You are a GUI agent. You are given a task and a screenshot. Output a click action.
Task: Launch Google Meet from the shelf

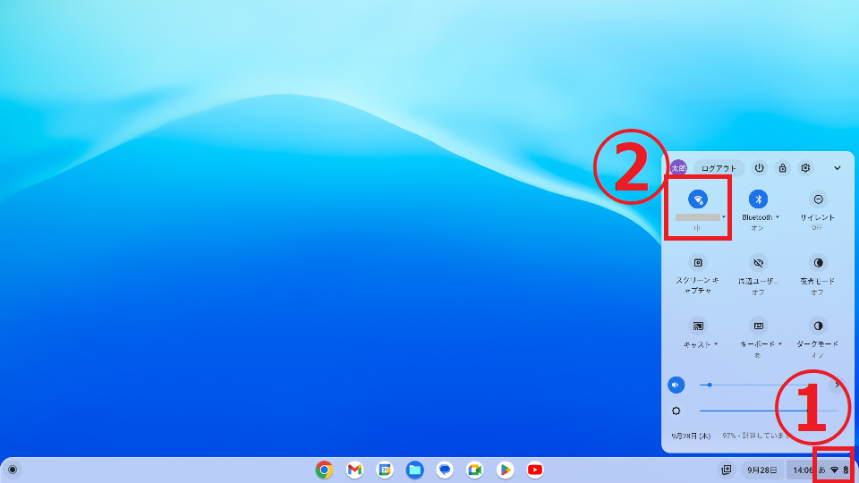(475, 470)
